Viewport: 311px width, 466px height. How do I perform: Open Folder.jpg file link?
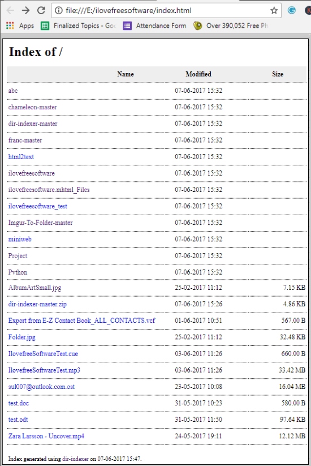pyautogui.click(x=22, y=337)
